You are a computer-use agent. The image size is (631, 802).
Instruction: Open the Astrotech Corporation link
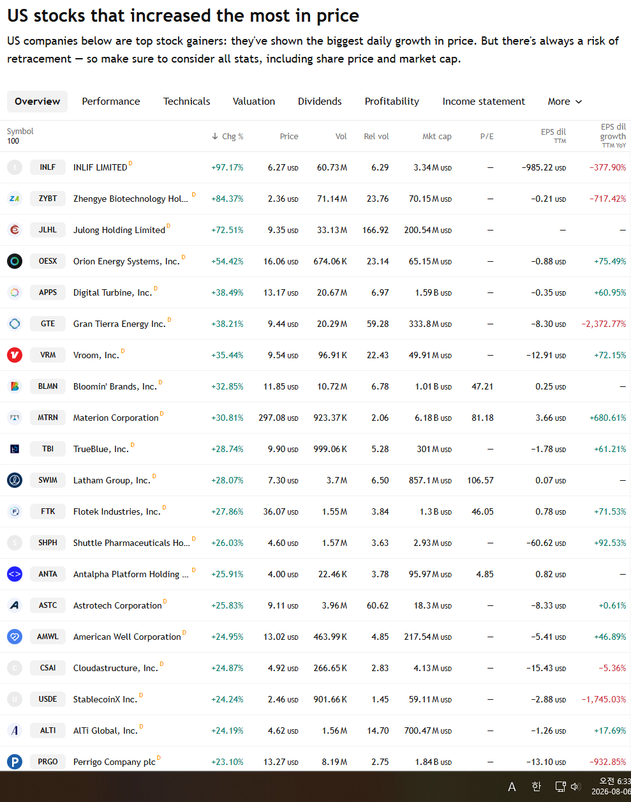pyautogui.click(x=117, y=606)
